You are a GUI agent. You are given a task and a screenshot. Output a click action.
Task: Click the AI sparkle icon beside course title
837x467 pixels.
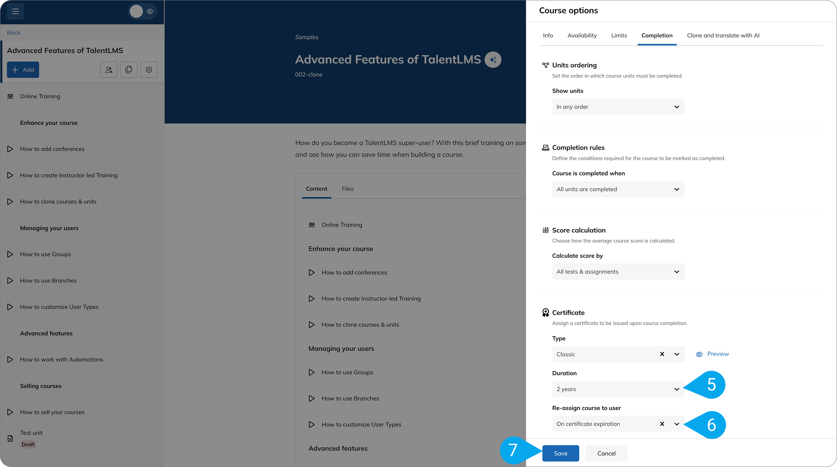493,60
